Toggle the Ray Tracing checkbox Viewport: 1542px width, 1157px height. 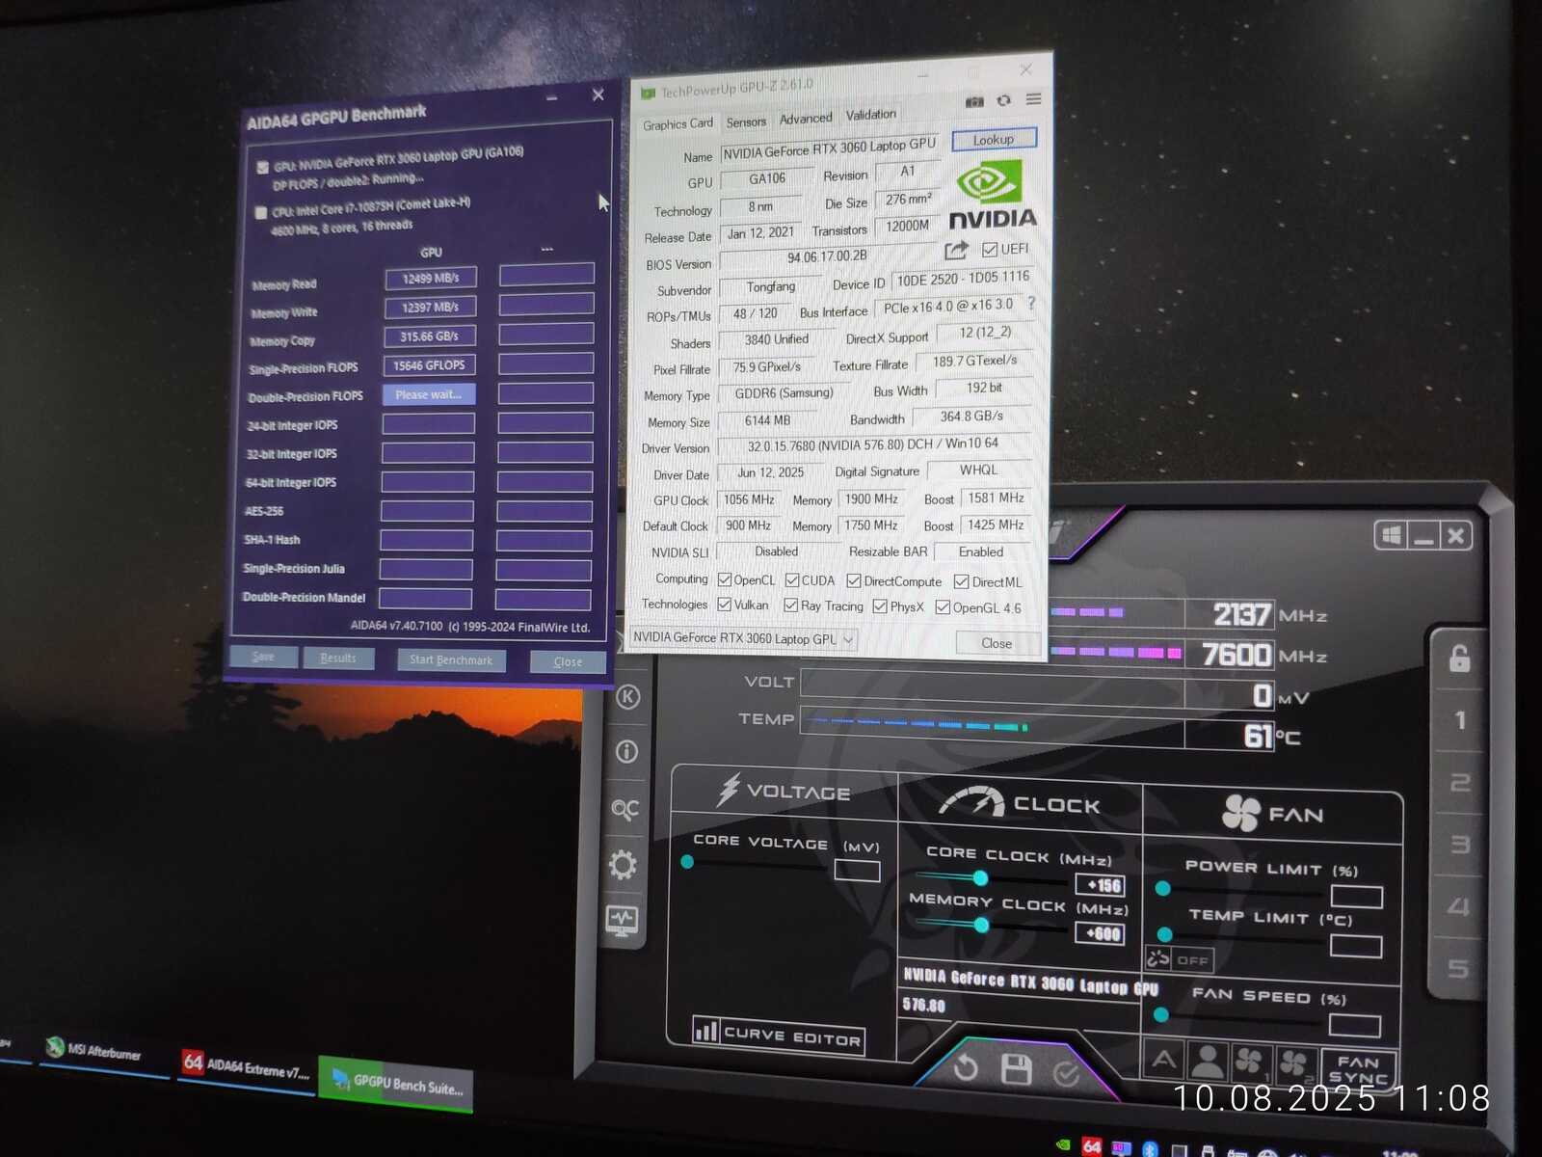pos(791,605)
